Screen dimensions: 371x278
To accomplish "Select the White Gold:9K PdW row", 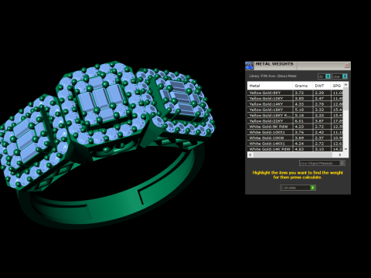I will pyautogui.click(x=295, y=127).
